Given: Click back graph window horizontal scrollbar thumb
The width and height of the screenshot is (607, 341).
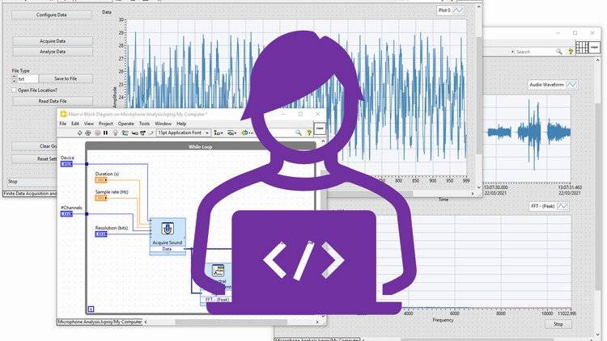Looking at the screenshot, I should click(x=371, y=193).
